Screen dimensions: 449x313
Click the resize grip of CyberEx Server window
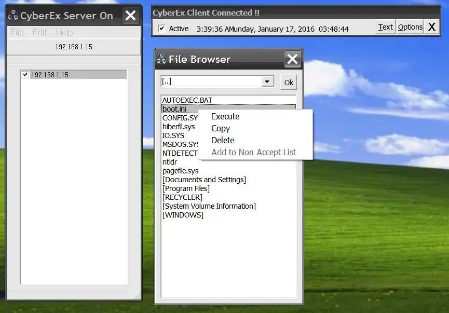(x=138, y=296)
